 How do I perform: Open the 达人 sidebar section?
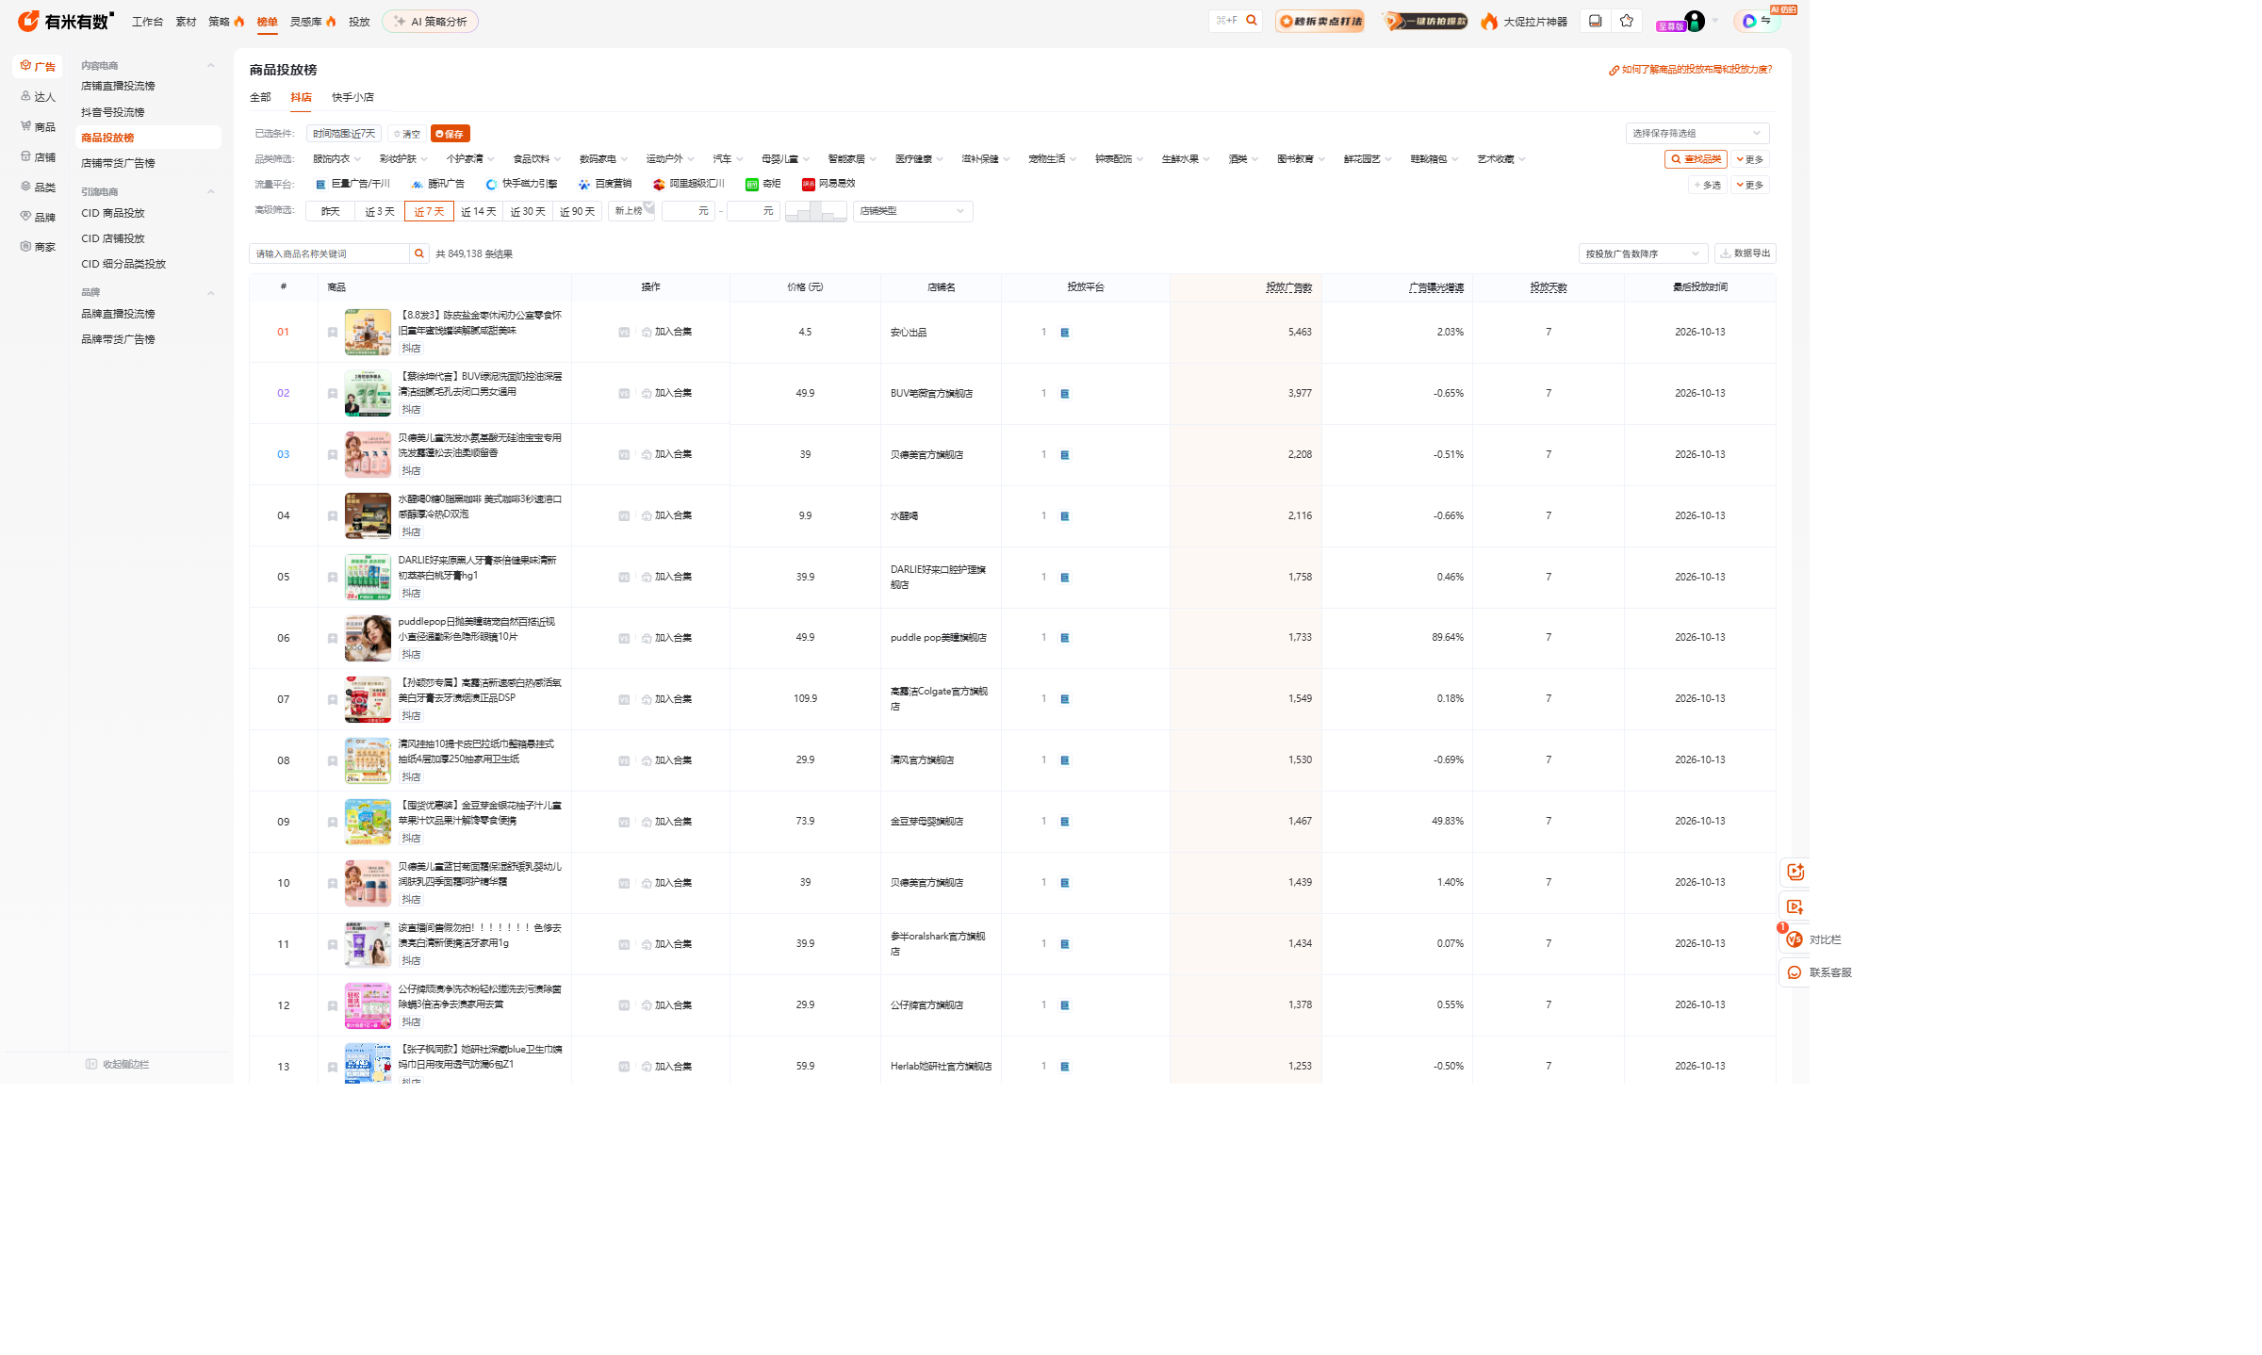click(x=38, y=96)
